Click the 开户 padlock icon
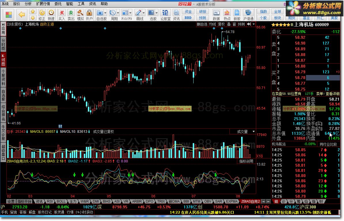Screen dimensions: 344x221 [89, 15]
